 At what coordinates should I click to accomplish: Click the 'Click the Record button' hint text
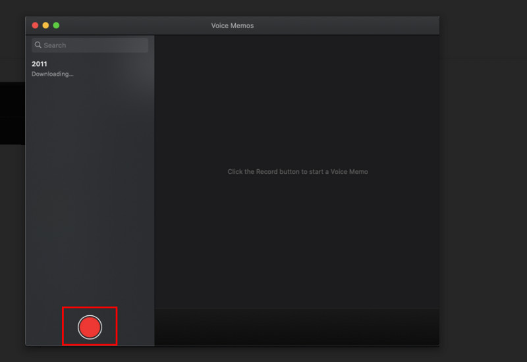[x=298, y=172]
